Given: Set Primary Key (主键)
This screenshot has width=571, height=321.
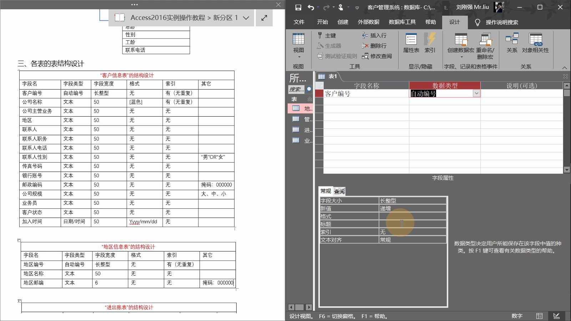Looking at the screenshot, I should tap(327, 36).
